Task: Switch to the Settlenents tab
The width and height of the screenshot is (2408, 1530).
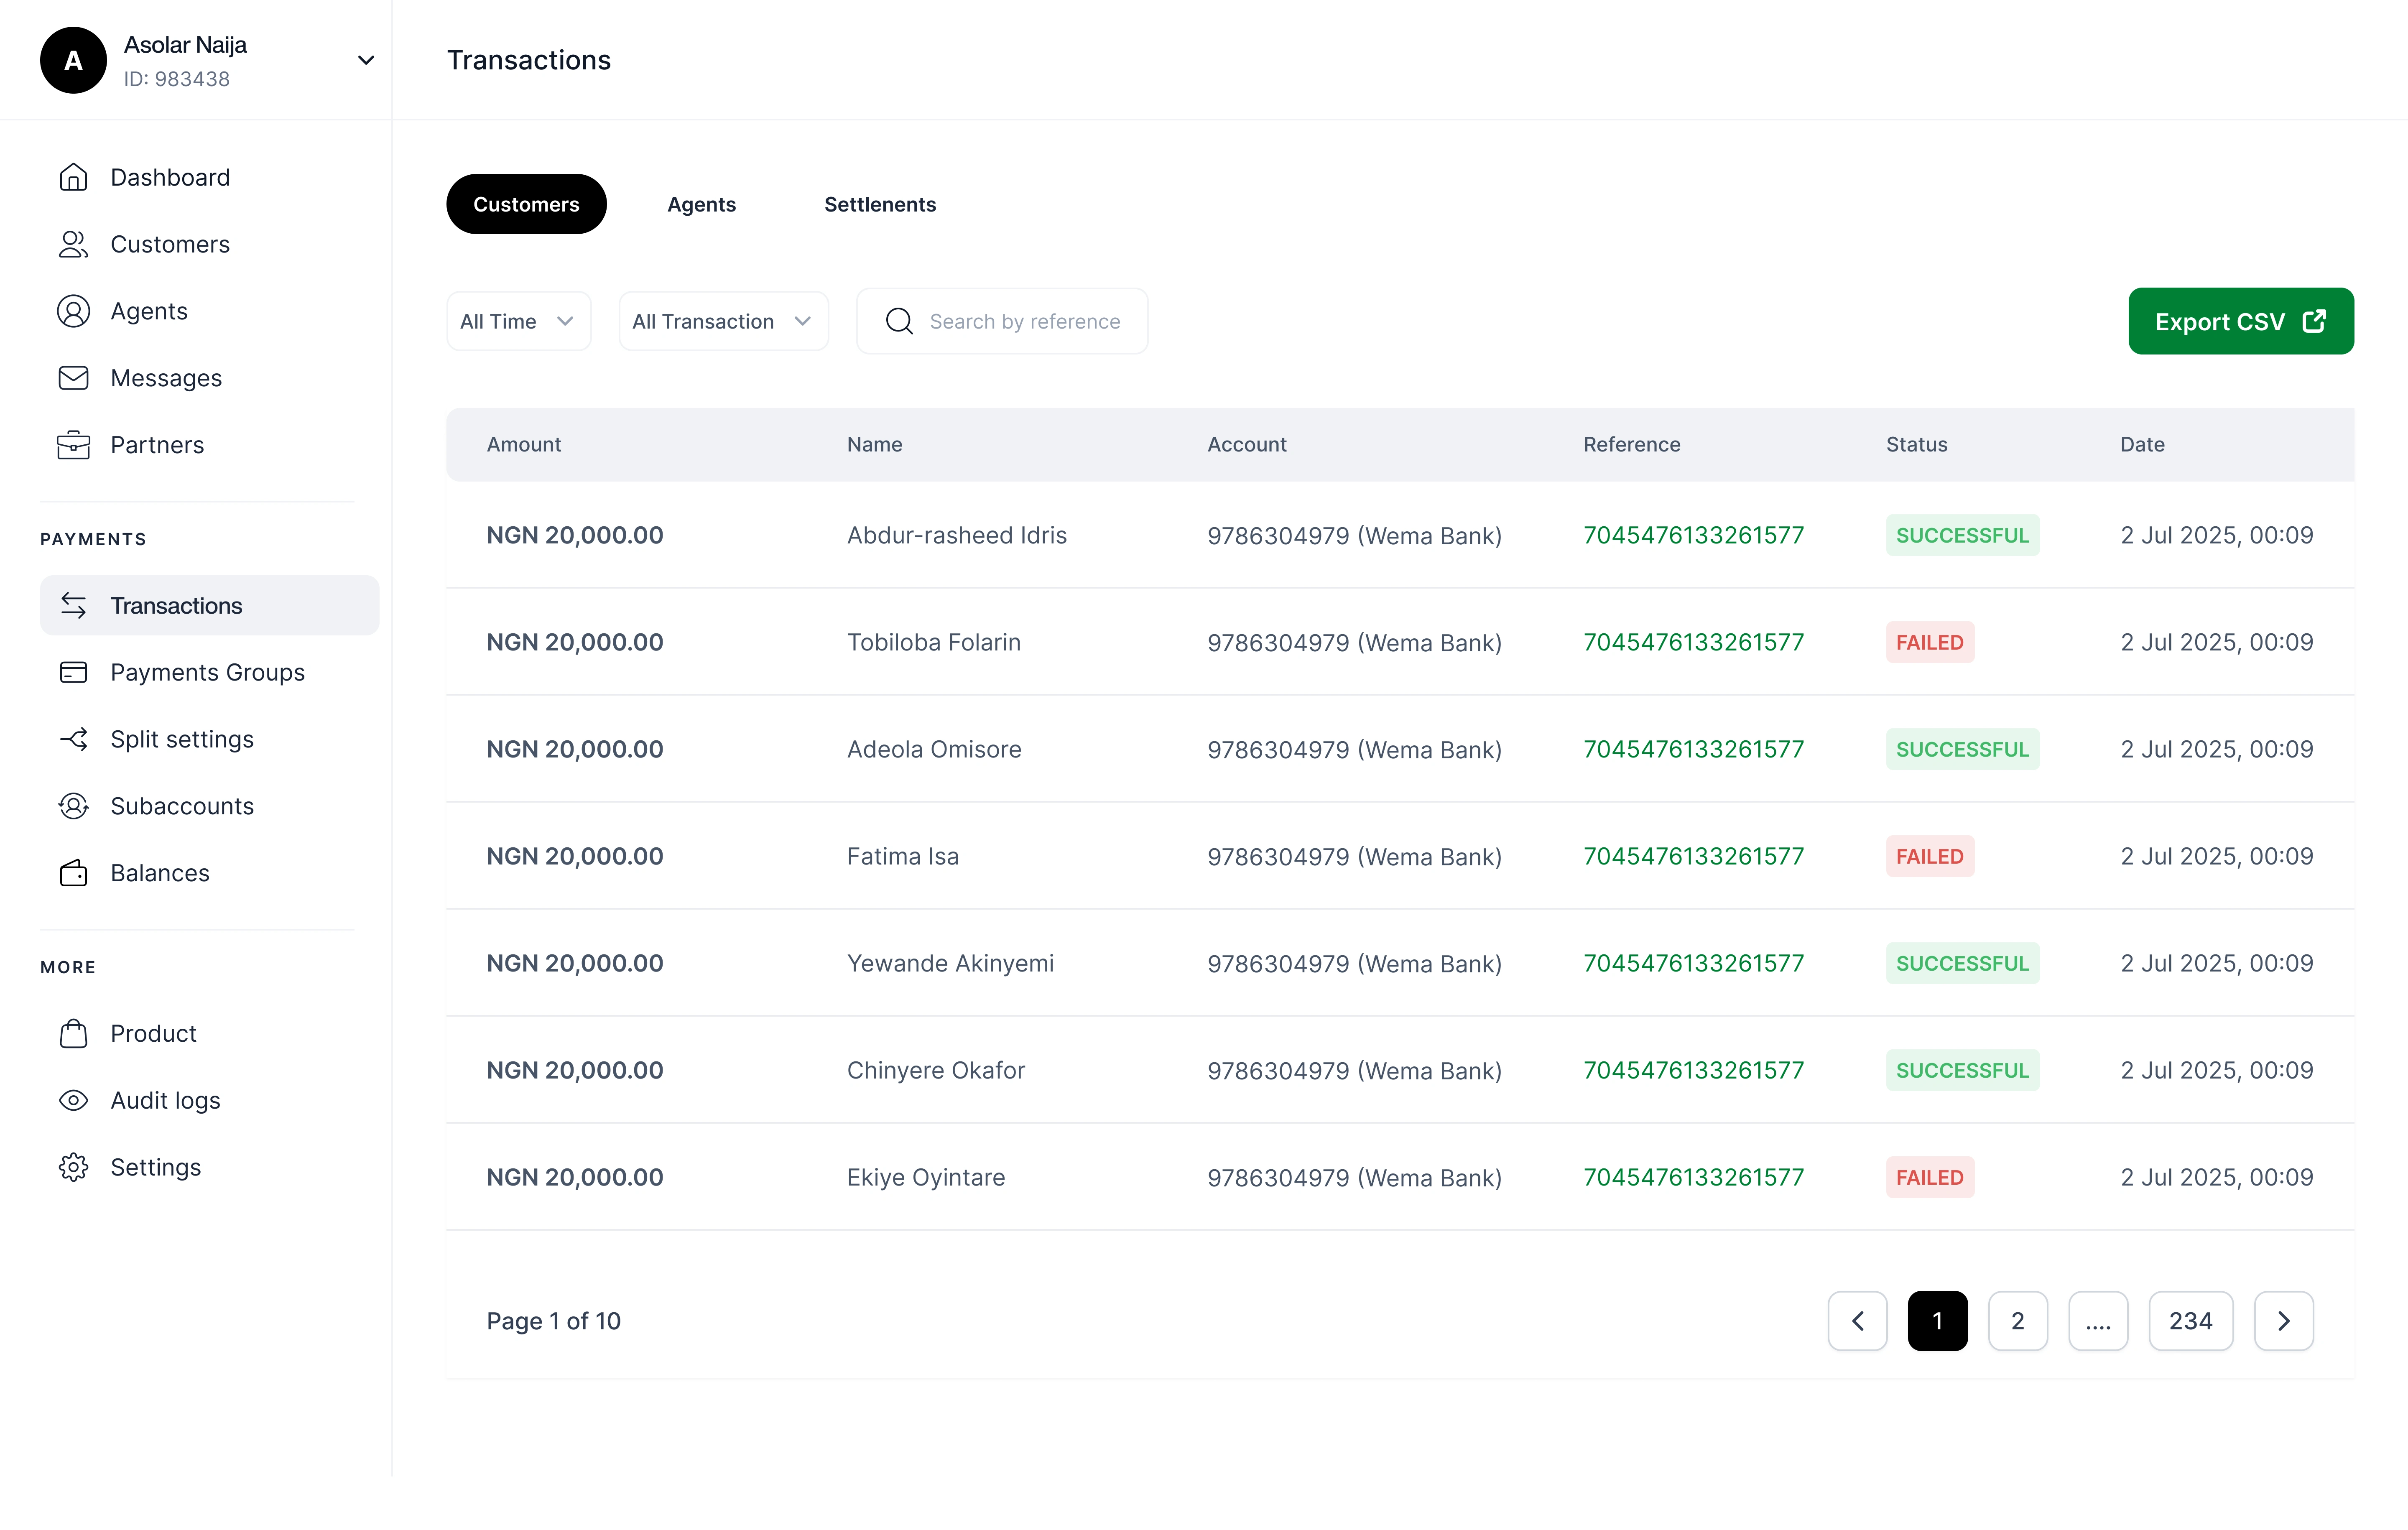Action: 879,204
